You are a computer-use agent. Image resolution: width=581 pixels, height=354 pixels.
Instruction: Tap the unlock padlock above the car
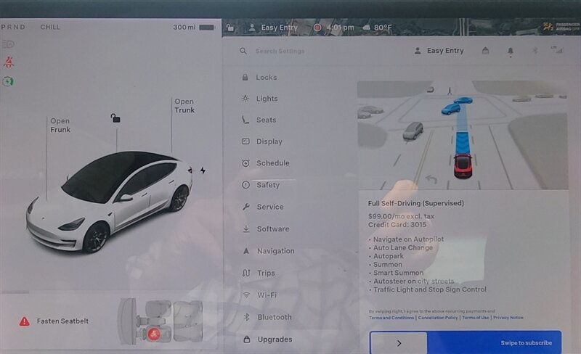pos(115,118)
